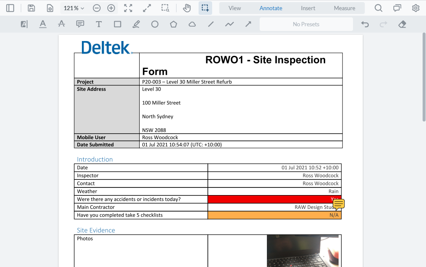Viewport: 426px width, 267px height.
Task: Open the No Presets box
Action: point(306,25)
